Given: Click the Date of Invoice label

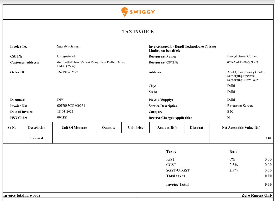Looking at the screenshot, I should click(x=22, y=112).
